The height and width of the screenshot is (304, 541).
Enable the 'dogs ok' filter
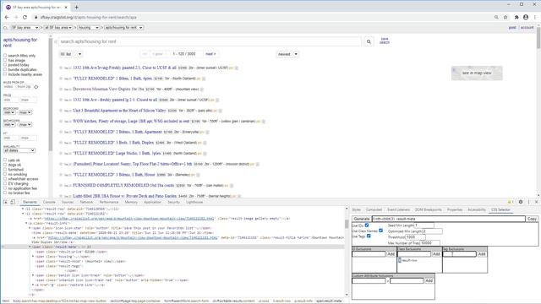(5, 165)
